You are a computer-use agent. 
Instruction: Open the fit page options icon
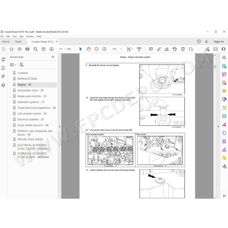130,49
